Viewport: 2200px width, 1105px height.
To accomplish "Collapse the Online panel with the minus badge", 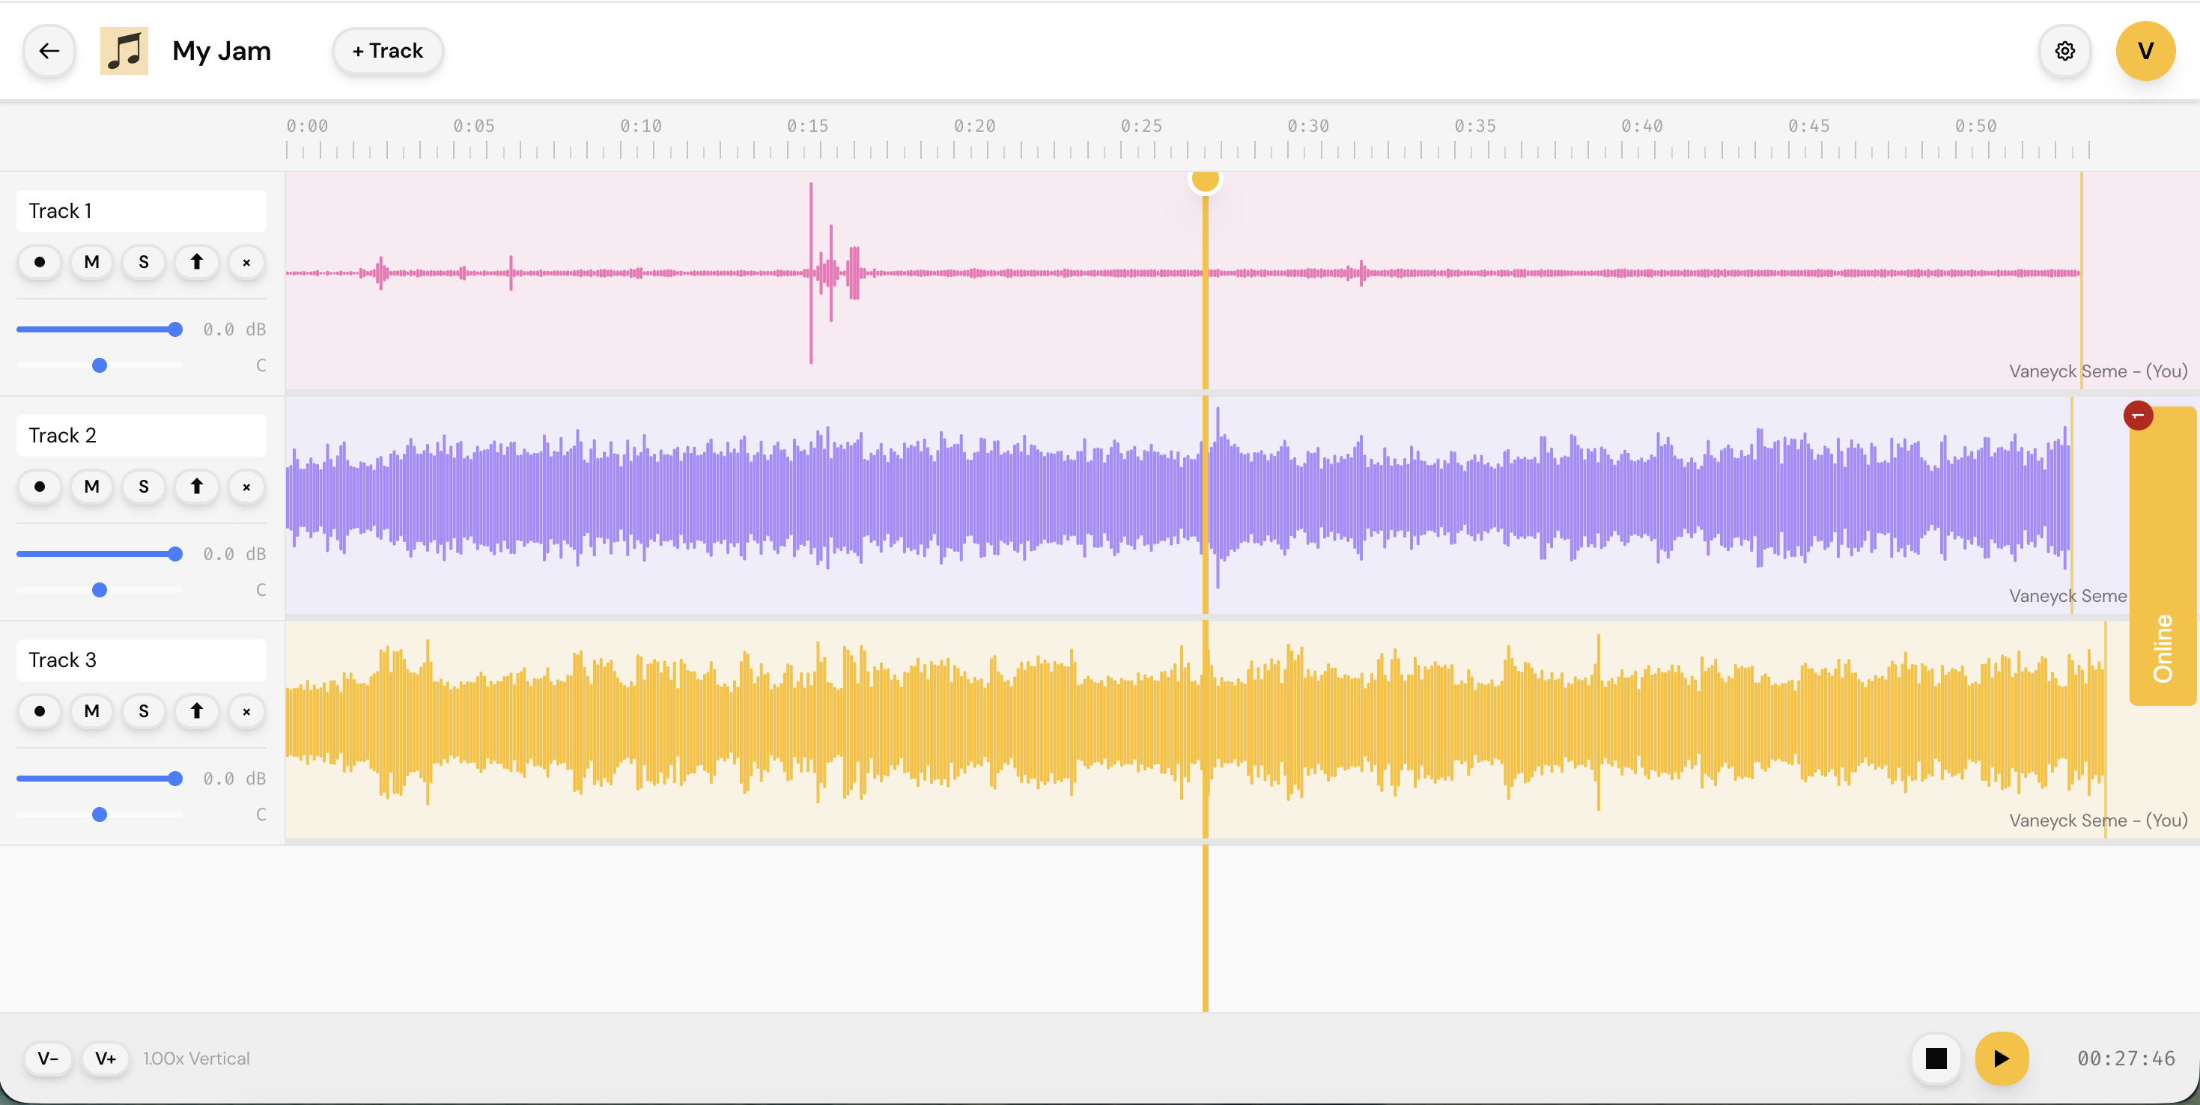I will pos(2139,415).
